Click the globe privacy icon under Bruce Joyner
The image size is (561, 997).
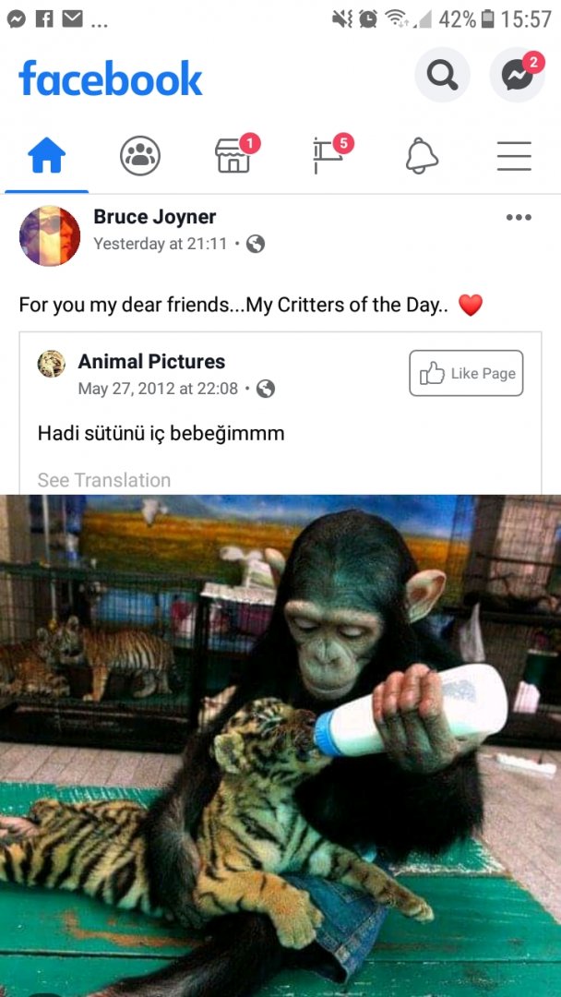point(256,244)
